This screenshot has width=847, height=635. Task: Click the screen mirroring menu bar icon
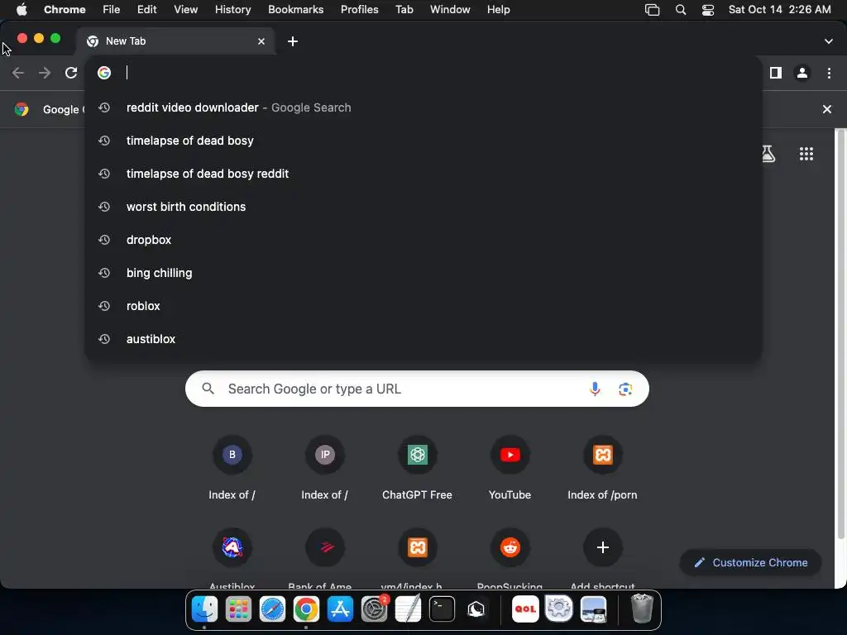(x=653, y=10)
